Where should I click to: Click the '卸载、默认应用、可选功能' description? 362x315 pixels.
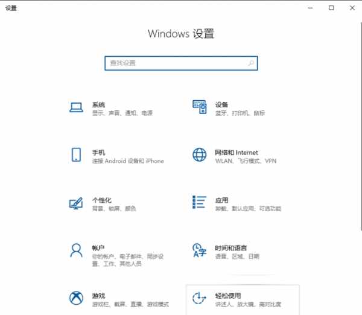[248, 209]
